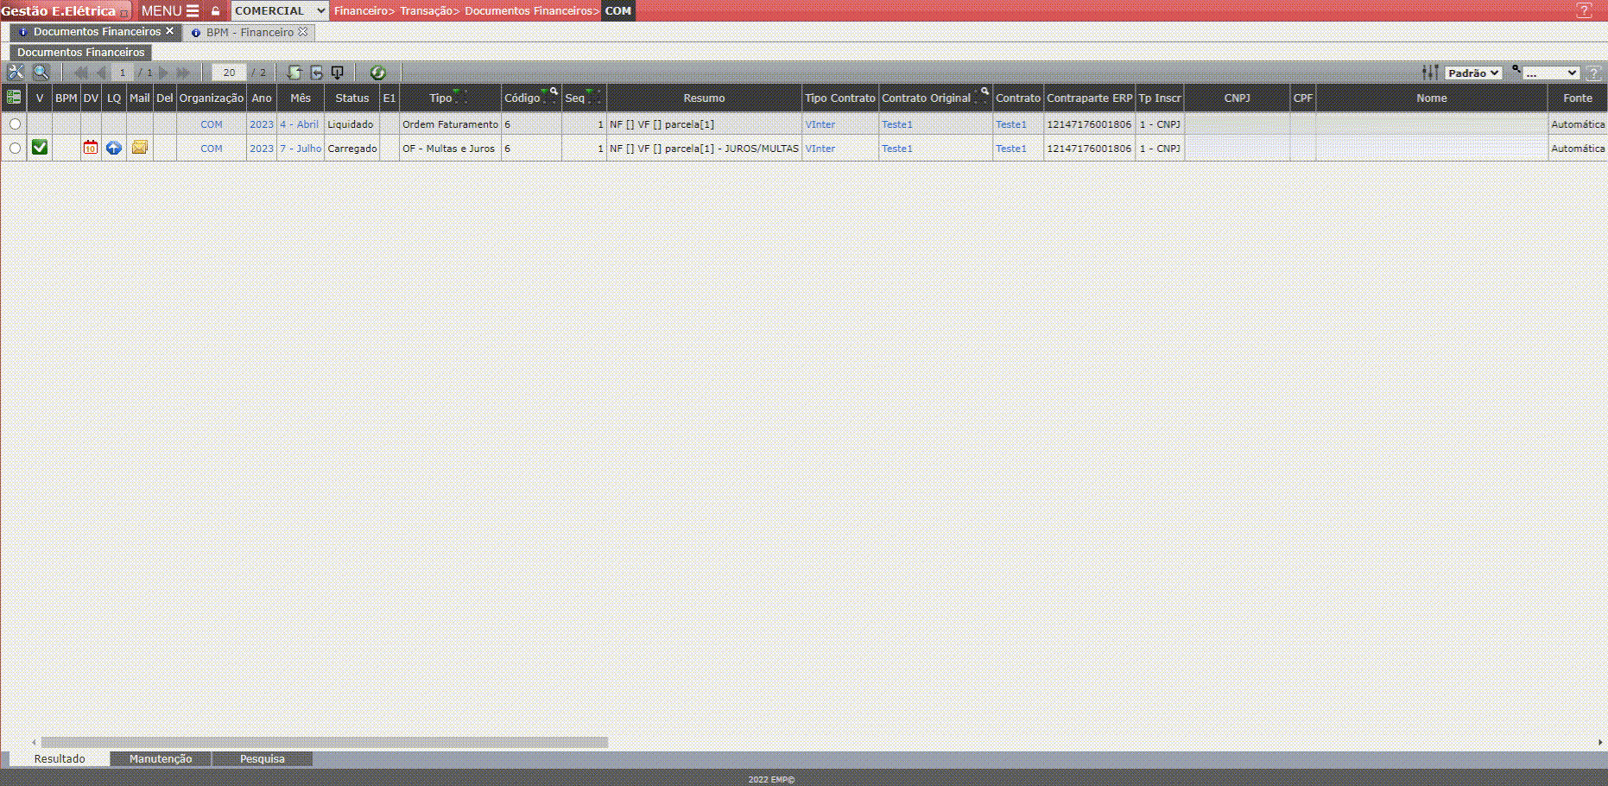The width and height of the screenshot is (1608, 786).
Task: Open the Manutenção bottom tab
Action: coord(161,758)
